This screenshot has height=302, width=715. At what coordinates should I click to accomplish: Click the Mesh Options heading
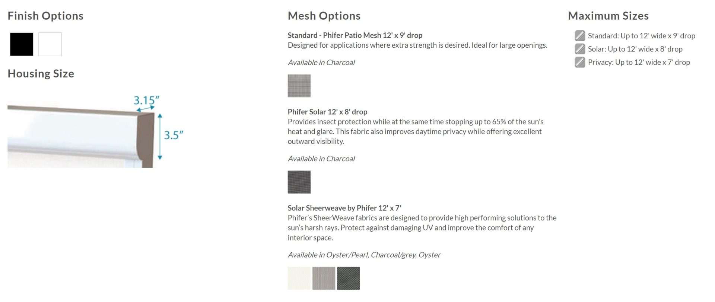click(324, 16)
